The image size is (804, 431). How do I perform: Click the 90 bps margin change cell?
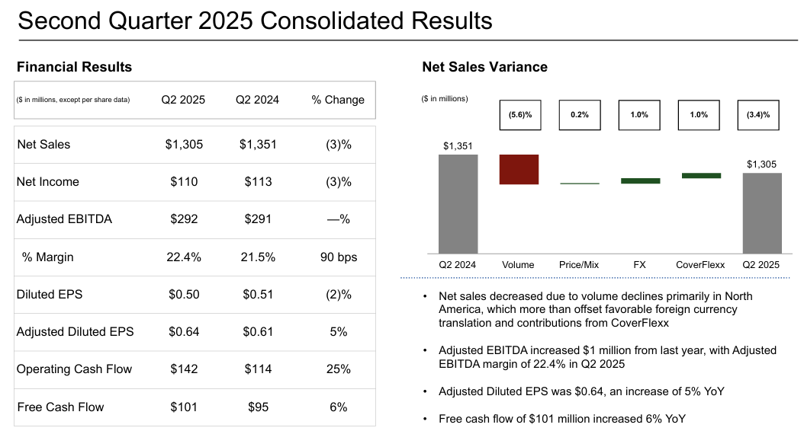(338, 257)
